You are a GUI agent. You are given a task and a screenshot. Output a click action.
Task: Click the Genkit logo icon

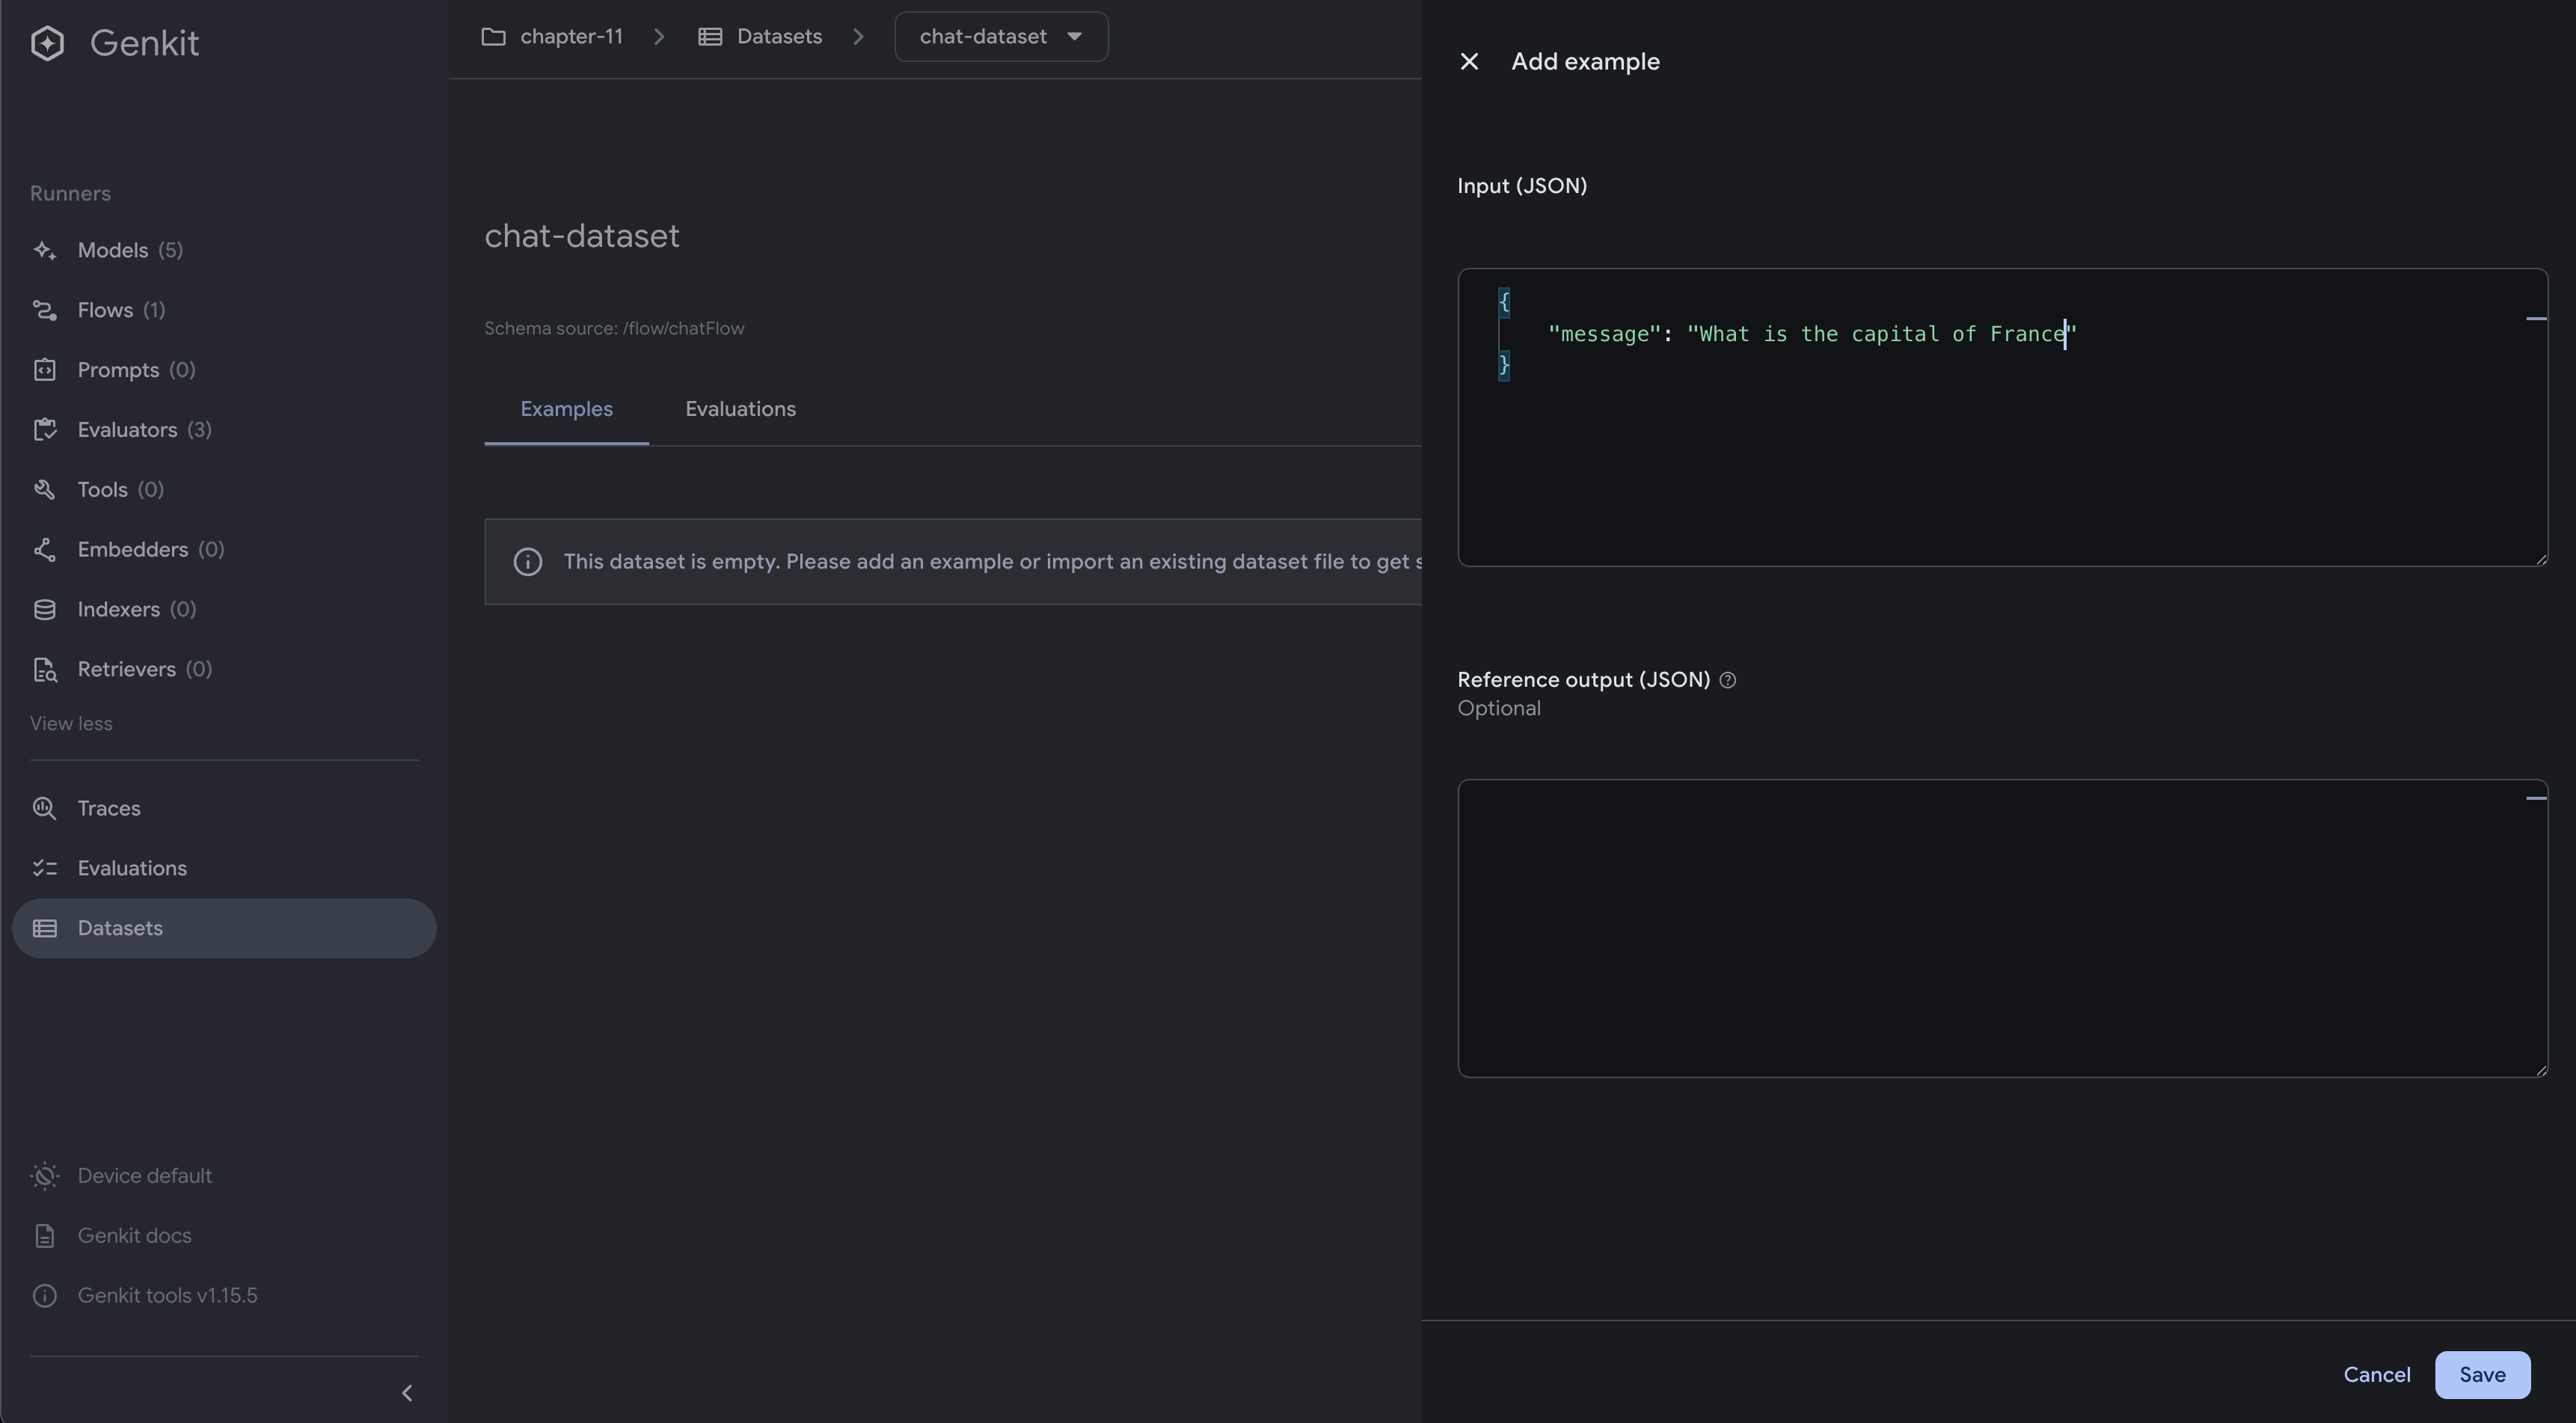tap(47, 43)
